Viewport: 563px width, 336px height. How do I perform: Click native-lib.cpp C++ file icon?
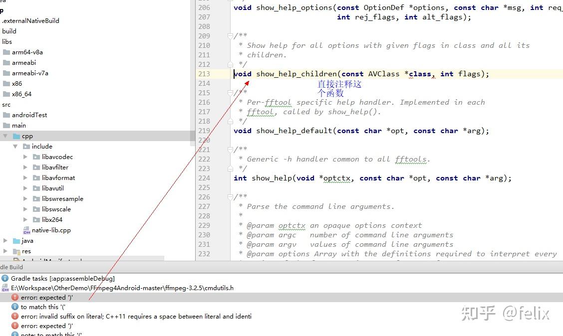tap(26, 230)
